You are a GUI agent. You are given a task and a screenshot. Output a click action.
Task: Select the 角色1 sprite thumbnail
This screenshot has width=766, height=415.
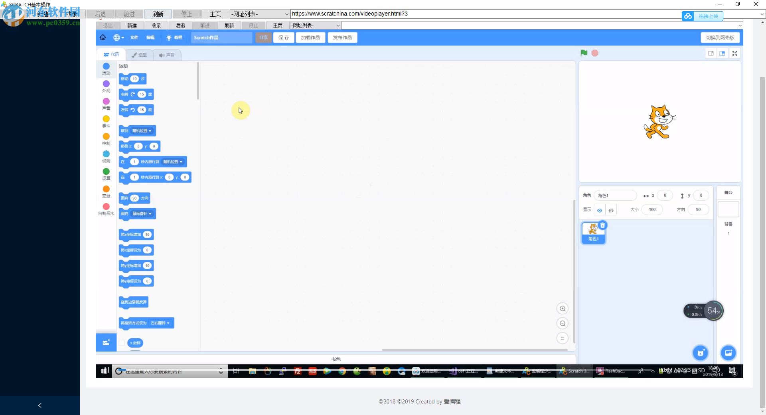pyautogui.click(x=593, y=233)
